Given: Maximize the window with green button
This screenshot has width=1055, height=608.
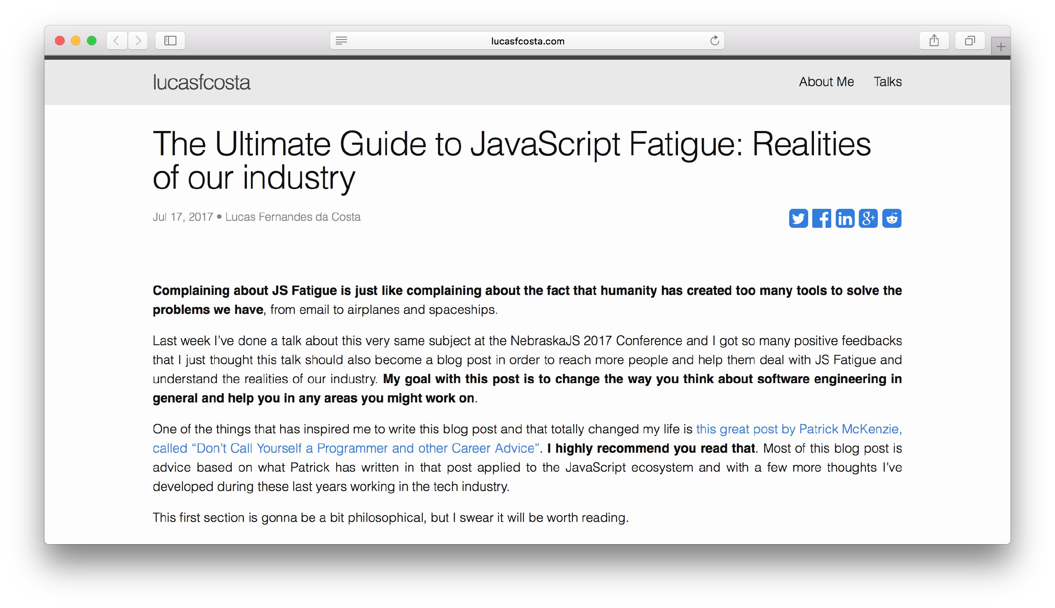Looking at the screenshot, I should [91, 40].
